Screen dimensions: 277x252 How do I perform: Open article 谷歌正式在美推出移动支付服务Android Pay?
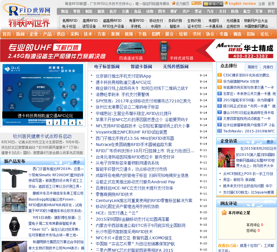[135, 182]
